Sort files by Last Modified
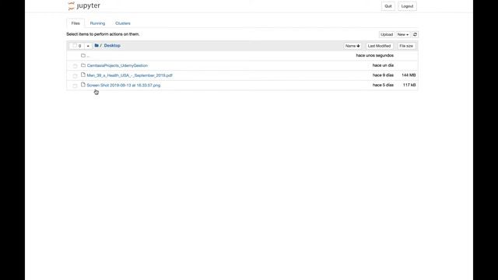Screen dimensions: 498x280 point(379,46)
